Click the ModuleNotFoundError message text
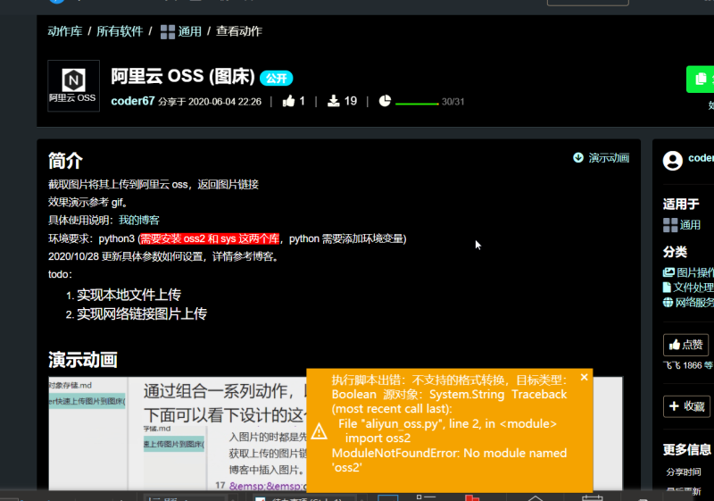Image resolution: width=714 pixels, height=501 pixels. [x=449, y=460]
